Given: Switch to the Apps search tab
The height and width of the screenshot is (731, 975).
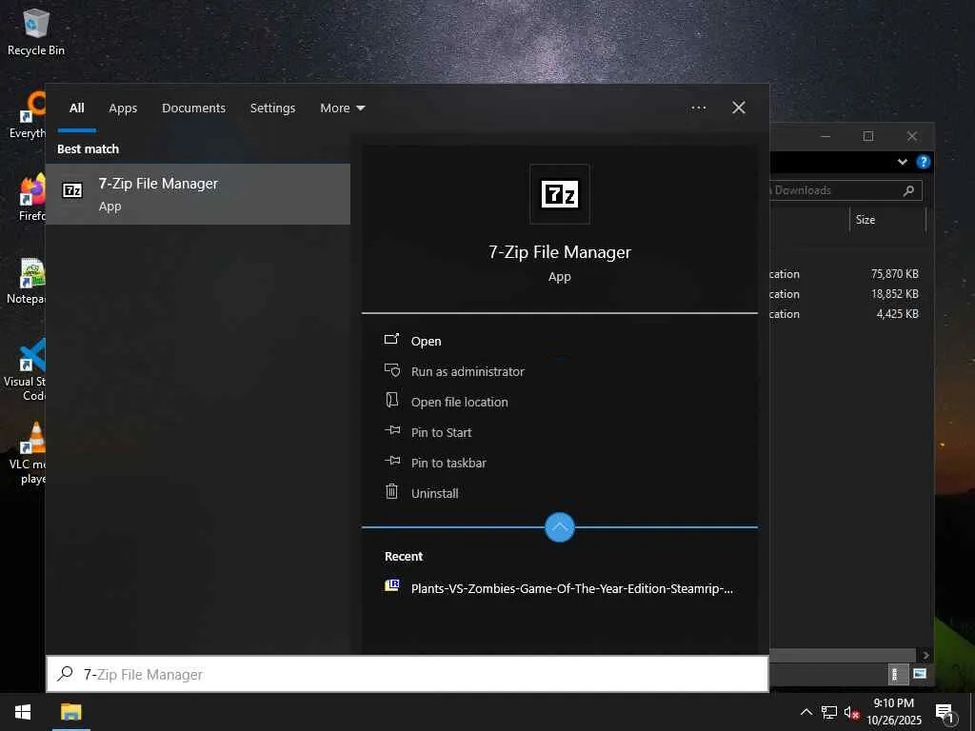Looking at the screenshot, I should click(x=123, y=109).
